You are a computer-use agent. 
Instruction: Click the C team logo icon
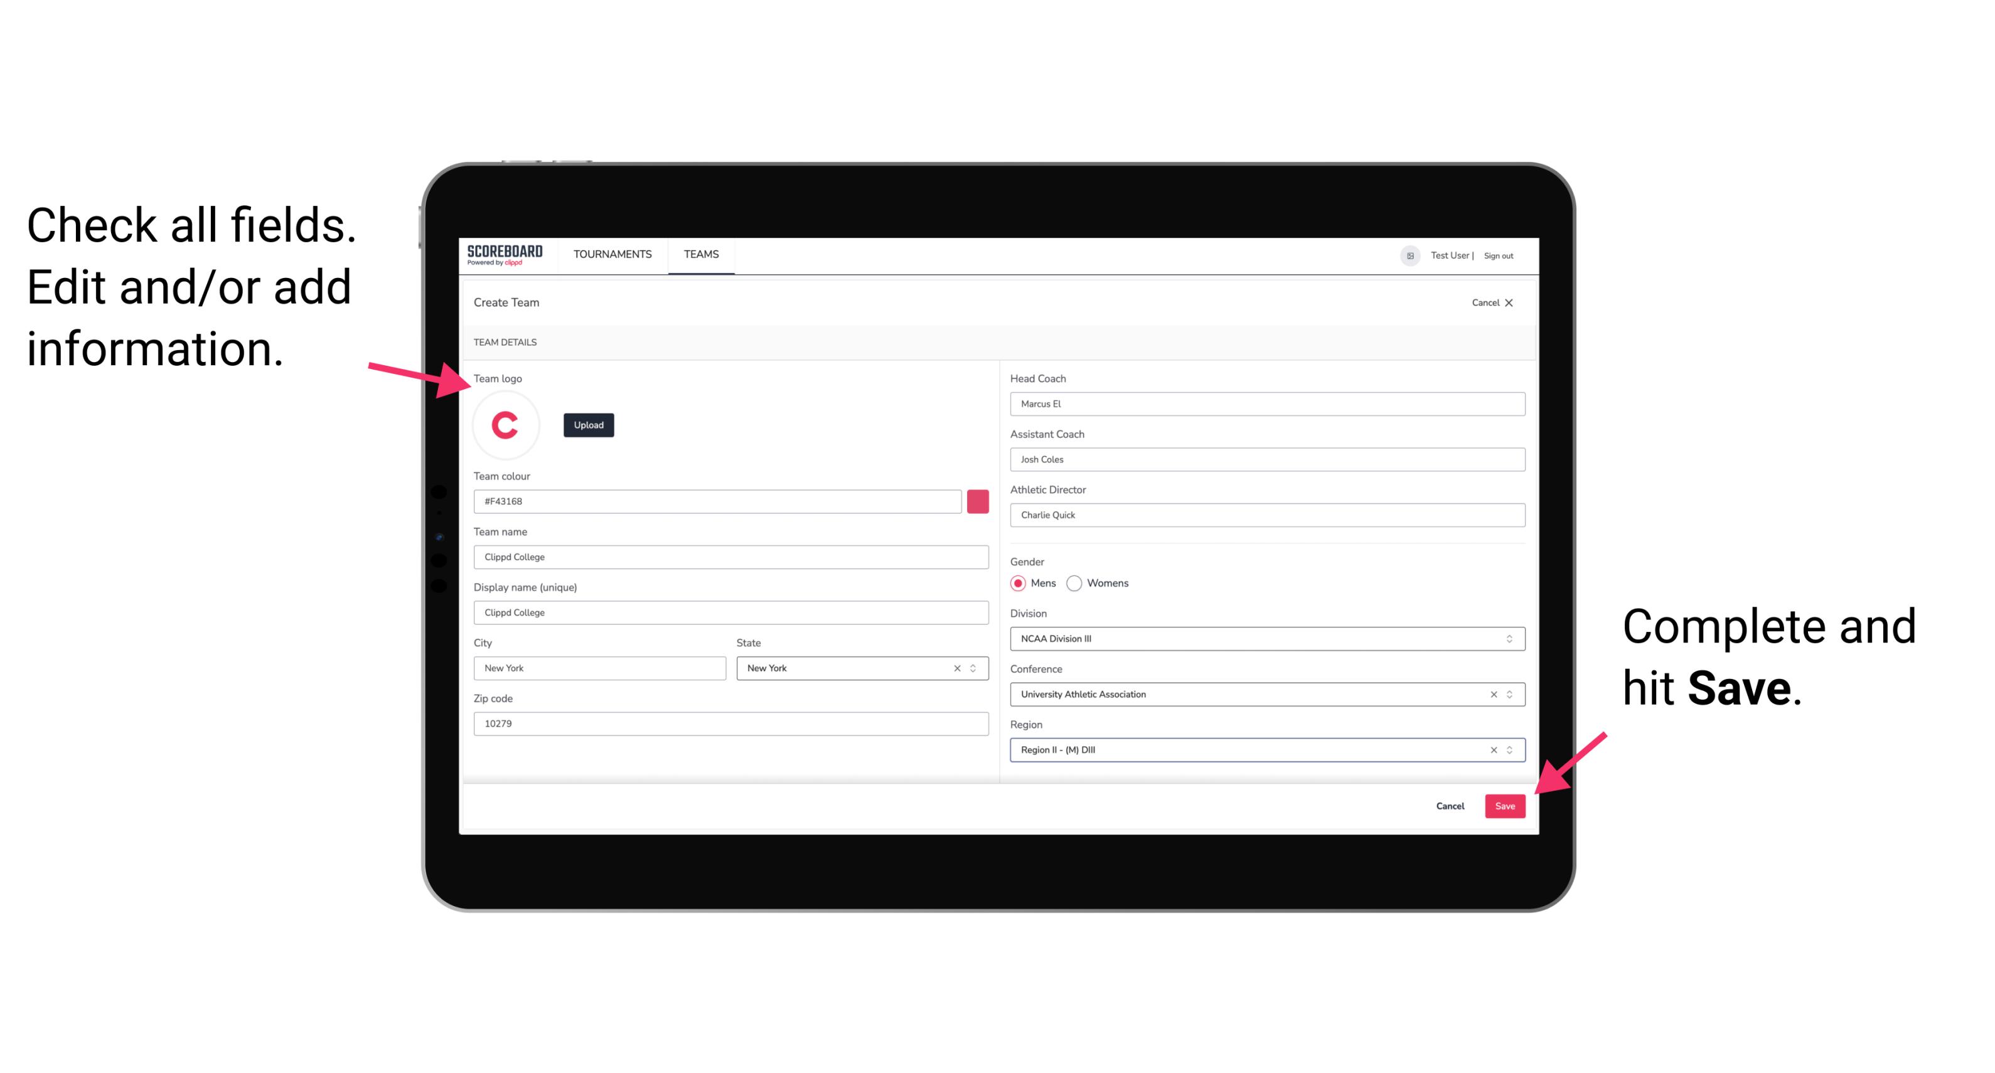pos(506,424)
